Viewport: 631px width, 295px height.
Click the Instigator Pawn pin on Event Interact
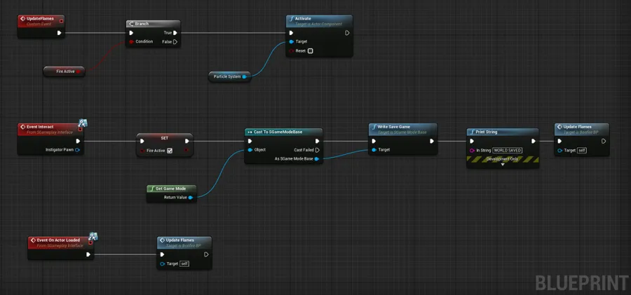[77, 150]
